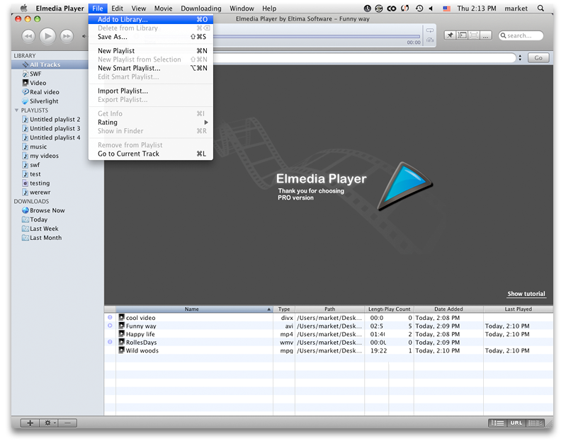Viewport: 566px width, 441px height.
Task: Click the volume speaker icon
Action: coord(84,36)
